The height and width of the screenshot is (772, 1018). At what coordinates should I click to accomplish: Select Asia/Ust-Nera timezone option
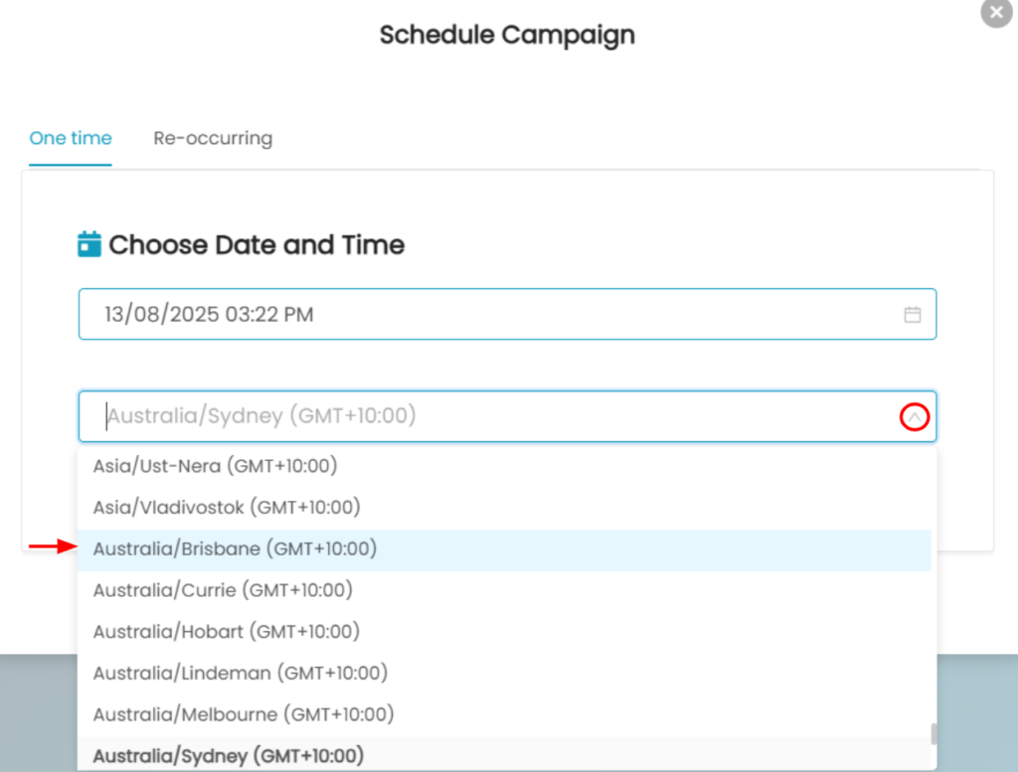(x=216, y=465)
